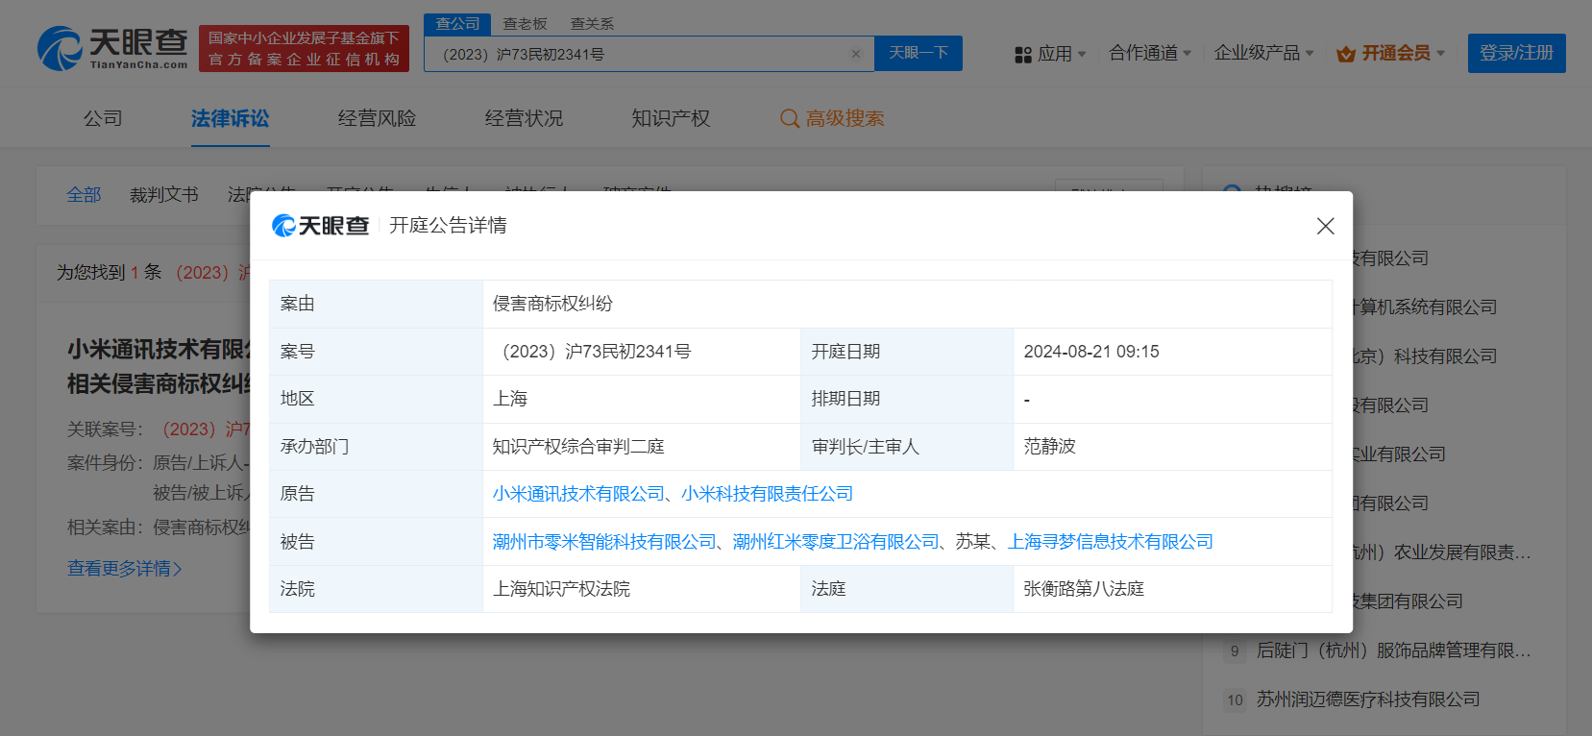The image size is (1592, 736).
Task: Switch to the 查老板 search tab
Action: [x=525, y=23]
